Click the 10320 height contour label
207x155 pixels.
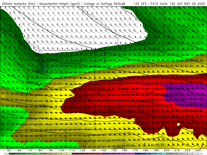(105, 100)
